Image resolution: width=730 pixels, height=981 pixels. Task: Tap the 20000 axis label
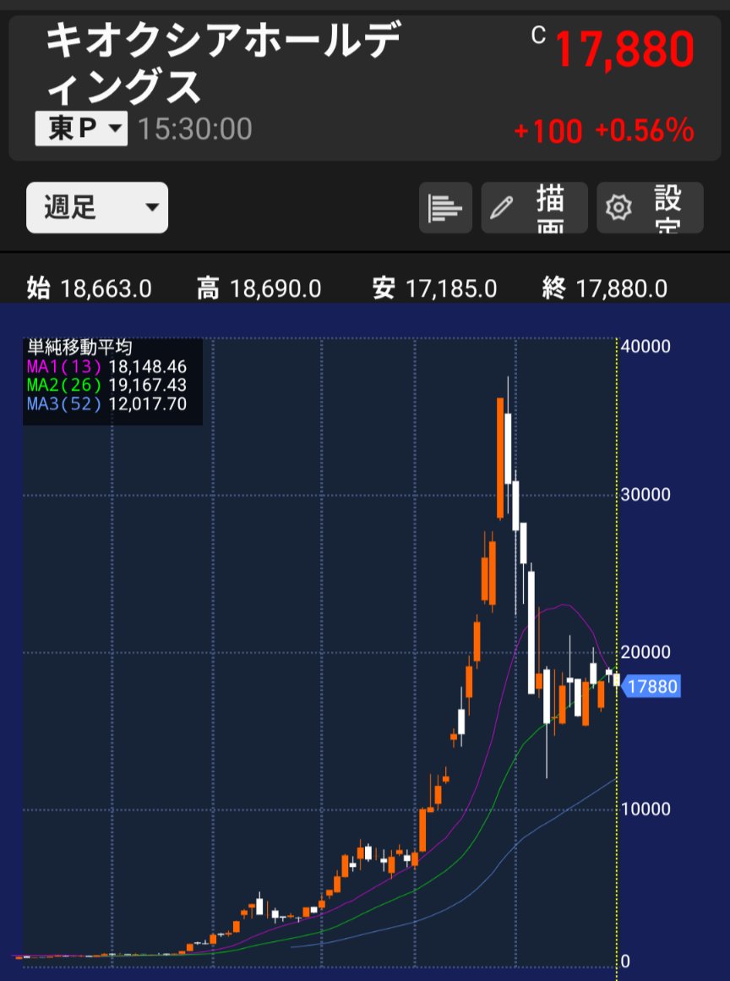[x=646, y=652]
